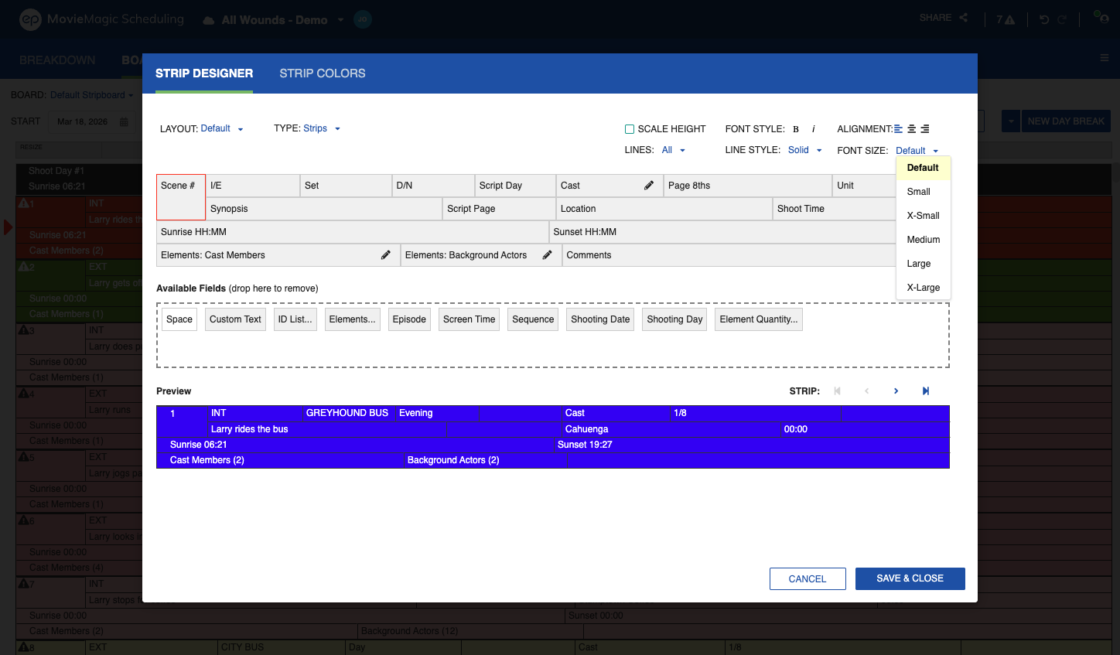Click the JD user avatar badge

coord(363,19)
